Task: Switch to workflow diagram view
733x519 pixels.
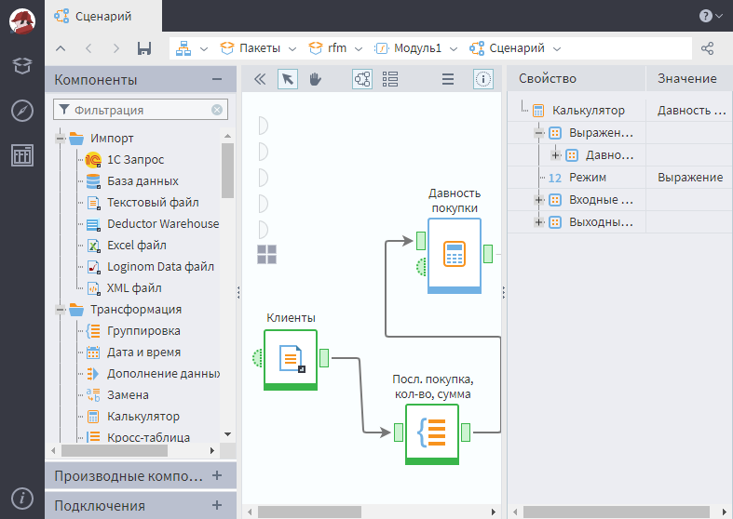Action: click(362, 79)
